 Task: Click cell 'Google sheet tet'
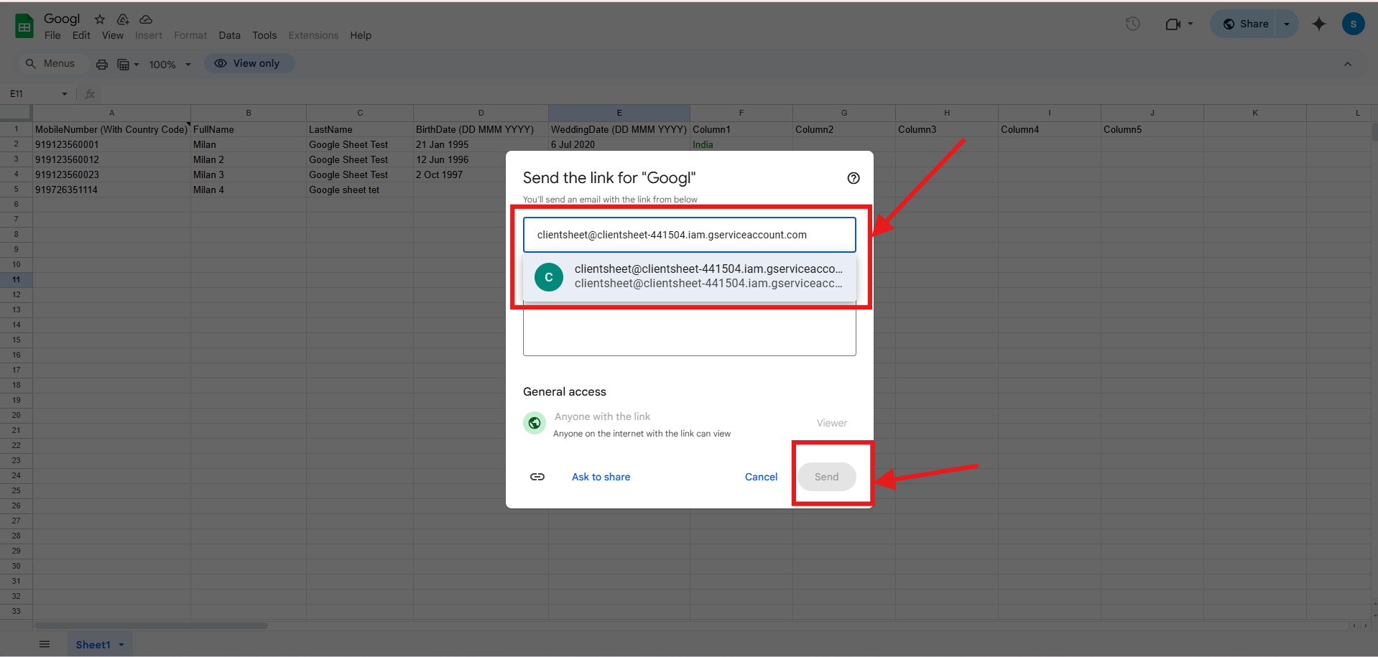click(x=360, y=190)
